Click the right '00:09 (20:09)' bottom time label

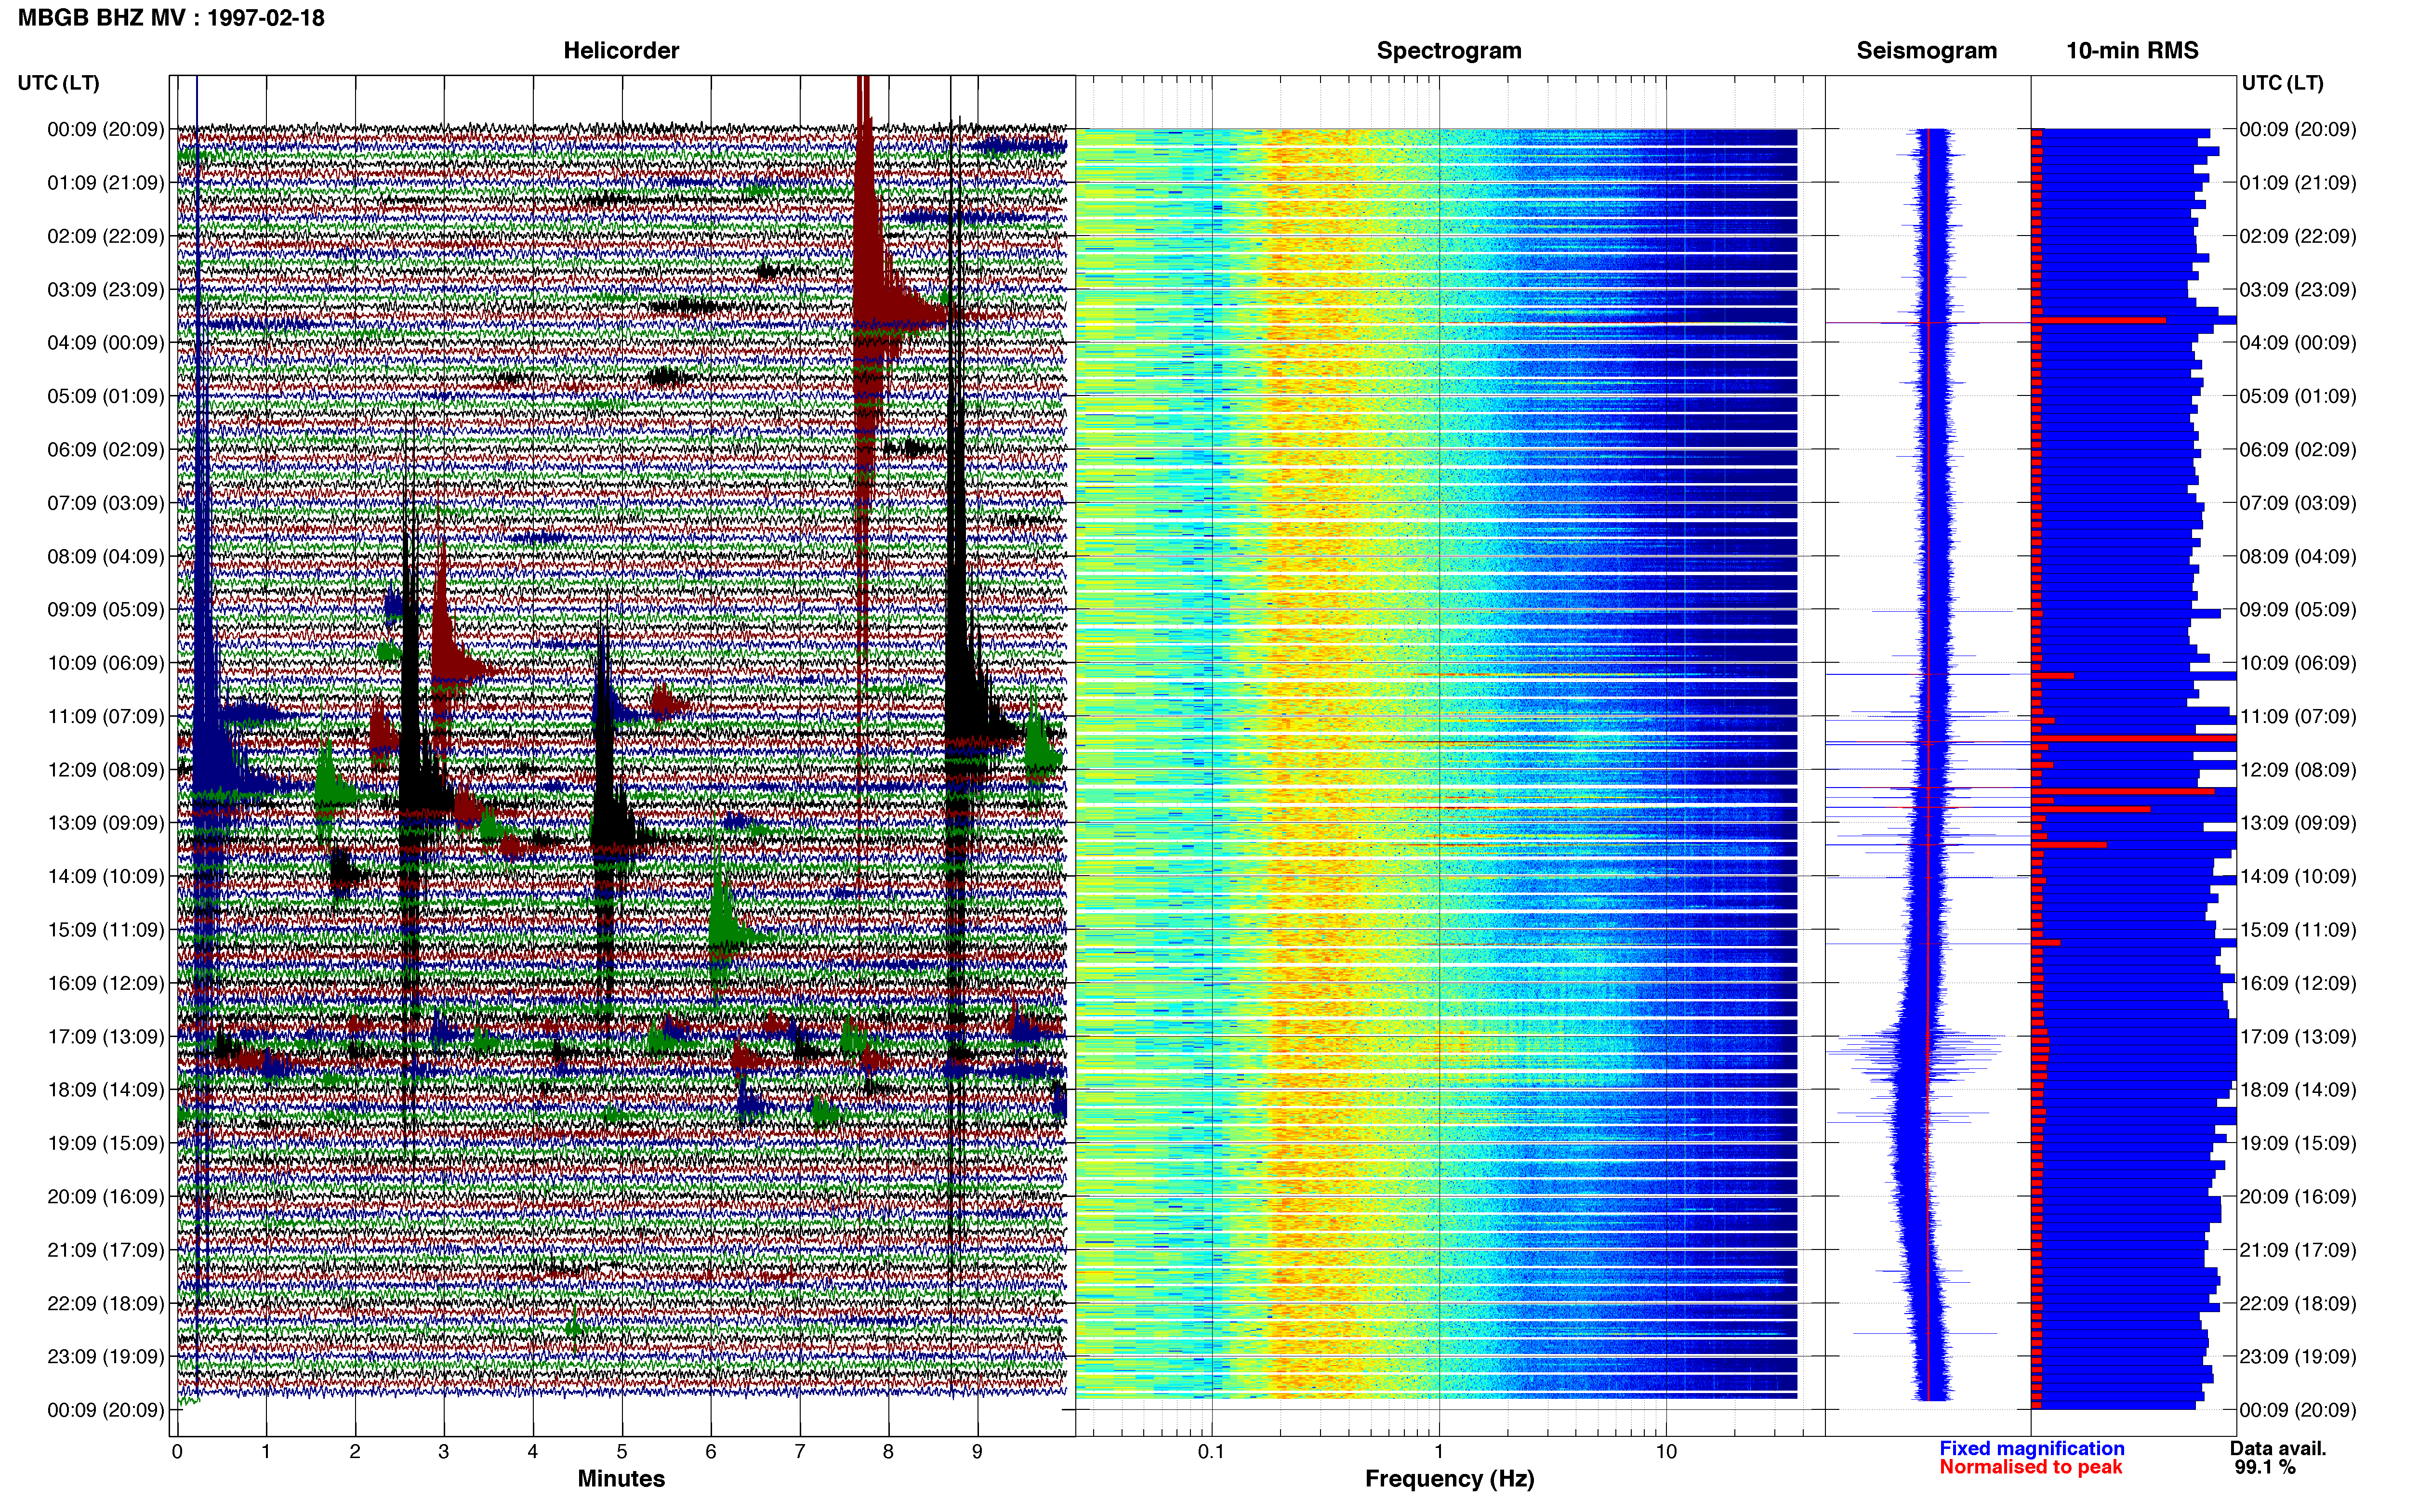[2298, 1410]
